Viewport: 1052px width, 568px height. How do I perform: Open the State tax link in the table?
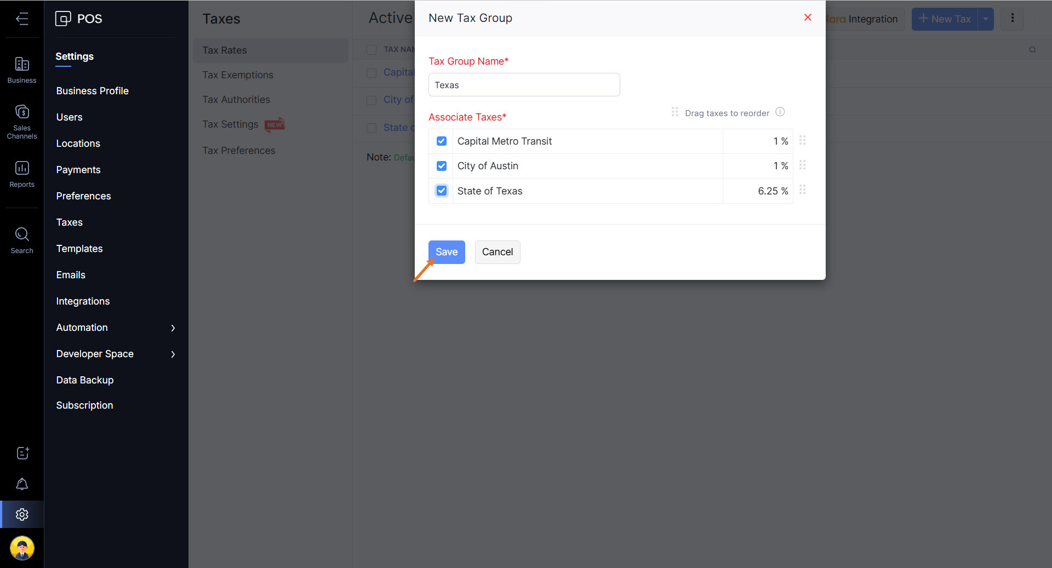click(399, 128)
